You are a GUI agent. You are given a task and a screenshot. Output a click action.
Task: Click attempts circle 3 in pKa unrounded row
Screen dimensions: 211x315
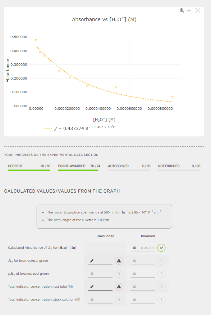coord(119,274)
